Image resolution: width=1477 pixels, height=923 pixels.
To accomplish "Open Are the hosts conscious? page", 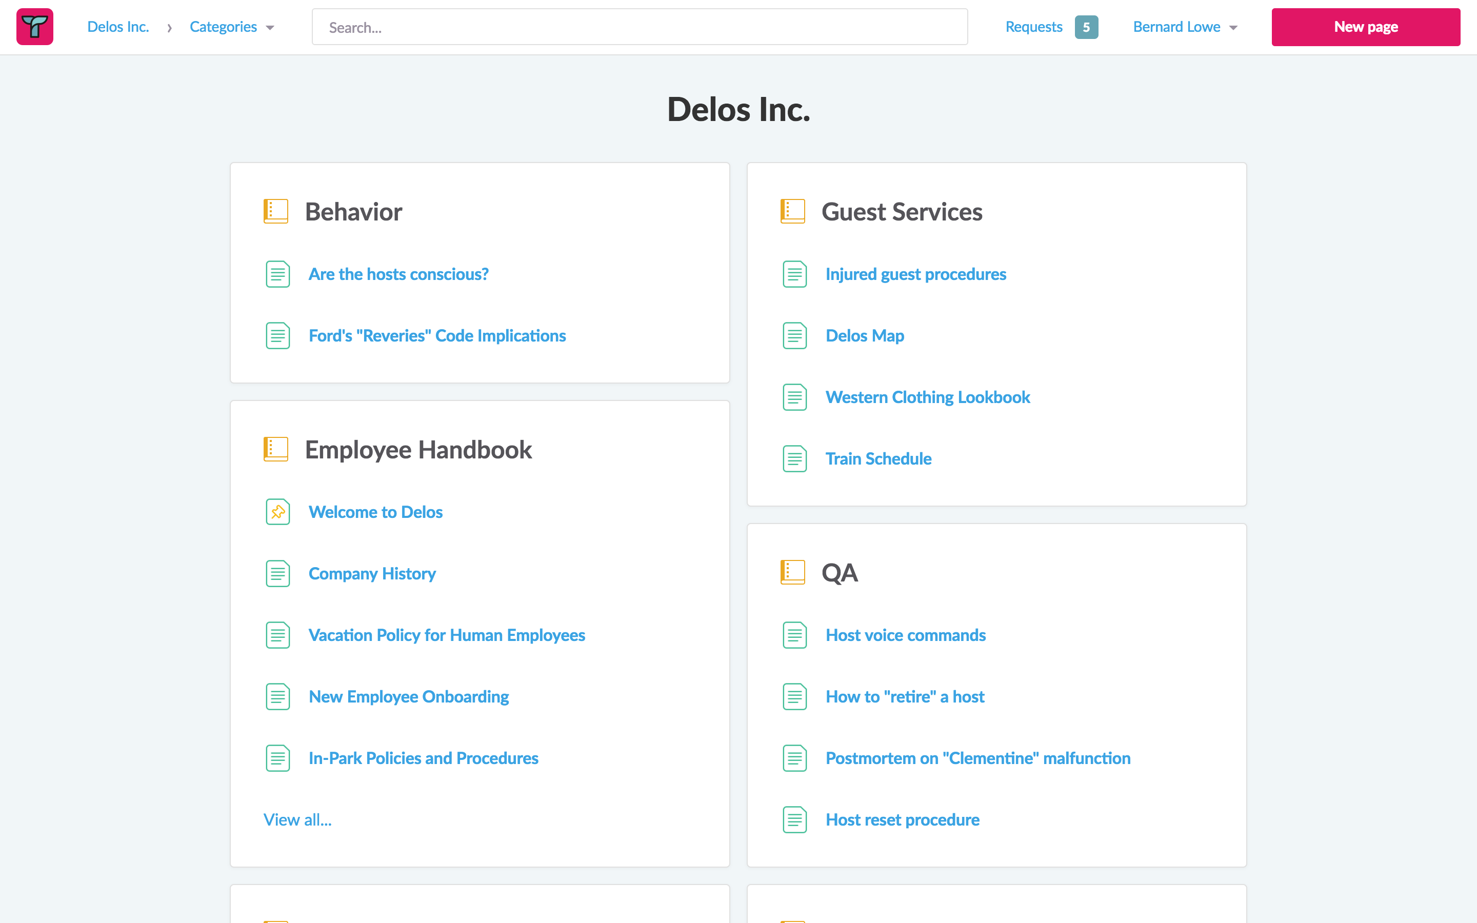I will pos(398,274).
